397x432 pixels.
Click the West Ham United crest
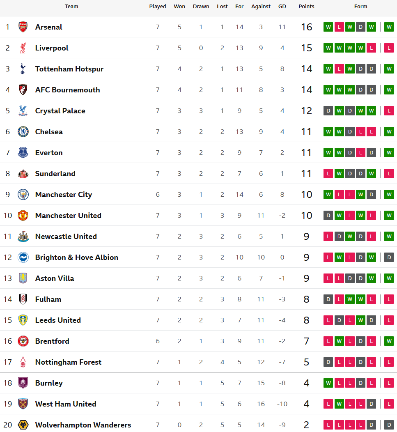23,404
